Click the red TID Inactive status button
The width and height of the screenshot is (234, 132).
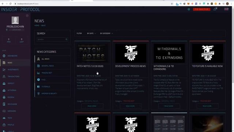pos(201,9)
